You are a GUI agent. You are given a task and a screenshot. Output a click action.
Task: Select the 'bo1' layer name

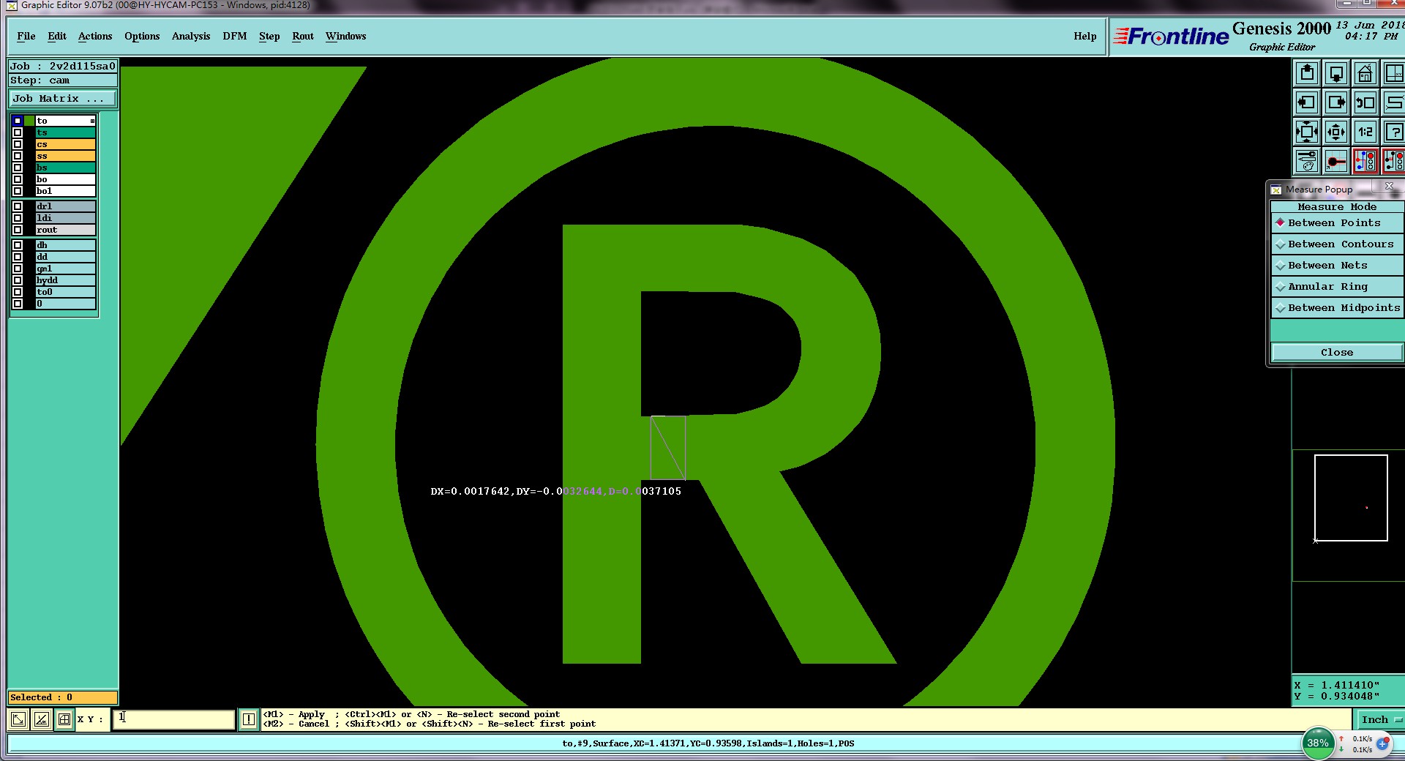[65, 191]
